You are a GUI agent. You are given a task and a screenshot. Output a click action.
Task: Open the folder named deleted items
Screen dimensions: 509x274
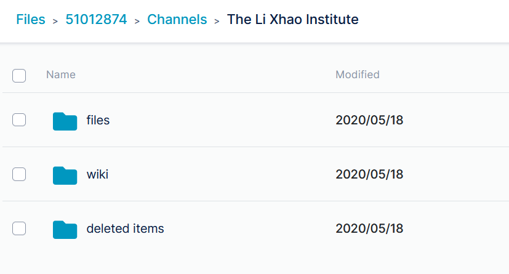click(x=125, y=228)
